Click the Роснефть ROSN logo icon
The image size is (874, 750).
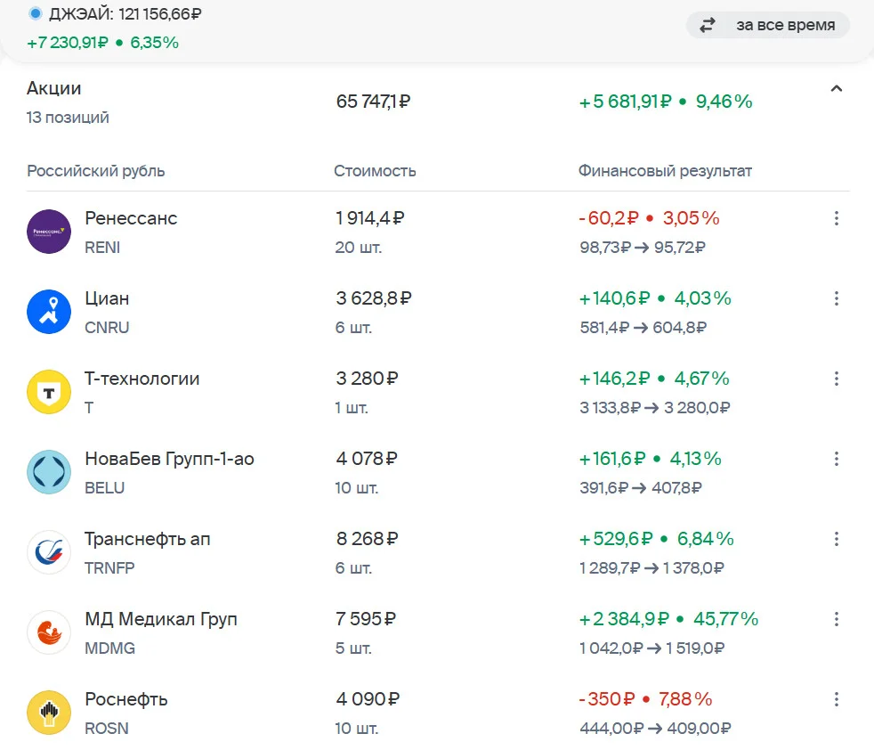pos(49,713)
